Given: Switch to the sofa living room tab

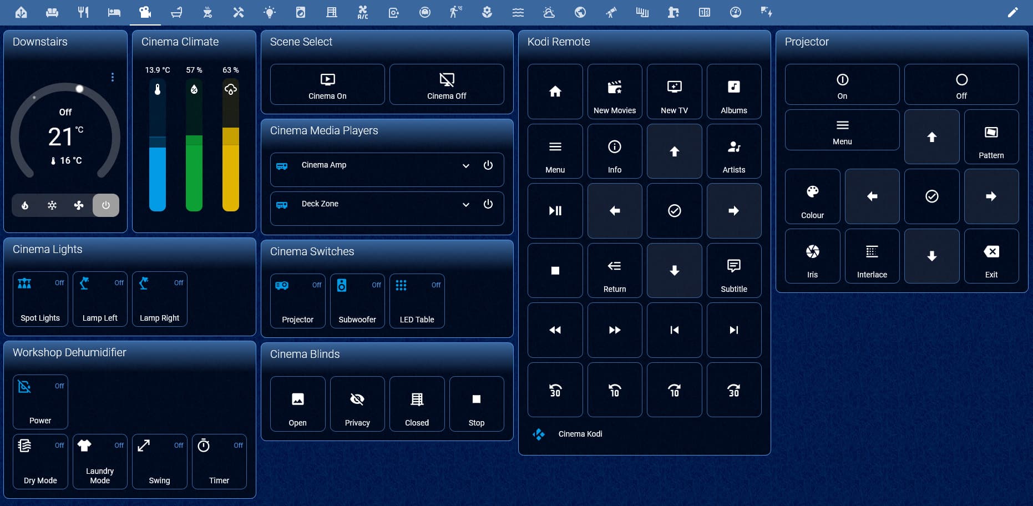Looking at the screenshot, I should (52, 12).
